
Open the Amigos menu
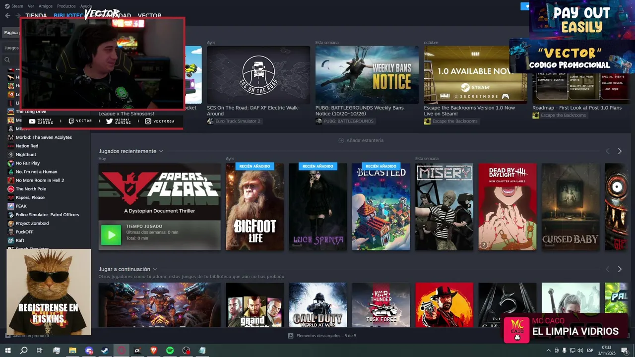pos(45,6)
